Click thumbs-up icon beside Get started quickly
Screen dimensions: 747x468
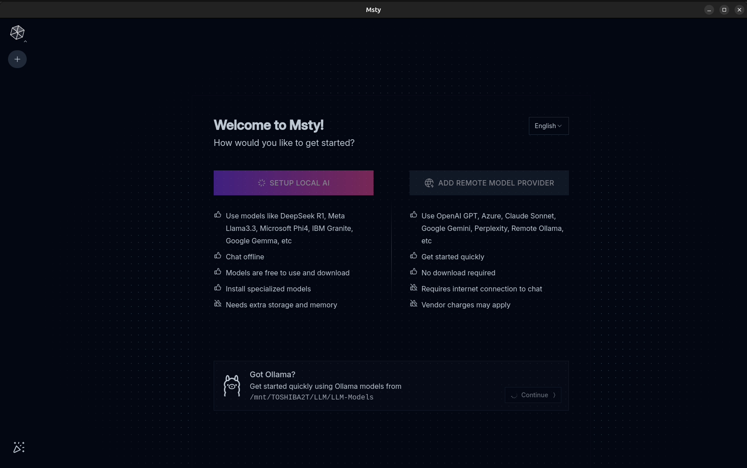(414, 256)
